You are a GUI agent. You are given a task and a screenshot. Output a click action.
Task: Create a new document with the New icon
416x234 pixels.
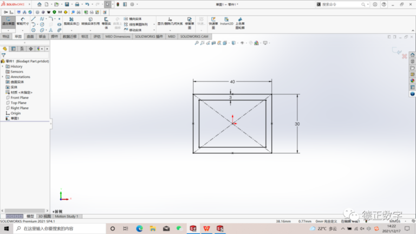click(47, 4)
